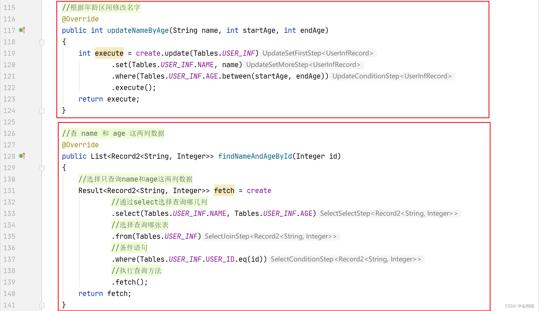Click the fold region end marker at line 141
Image resolution: width=539 pixels, height=311 pixels.
(42, 305)
